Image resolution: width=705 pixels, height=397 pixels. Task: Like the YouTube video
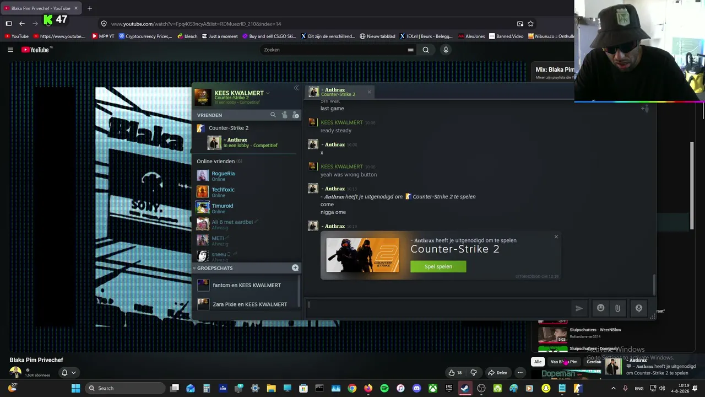click(455, 373)
